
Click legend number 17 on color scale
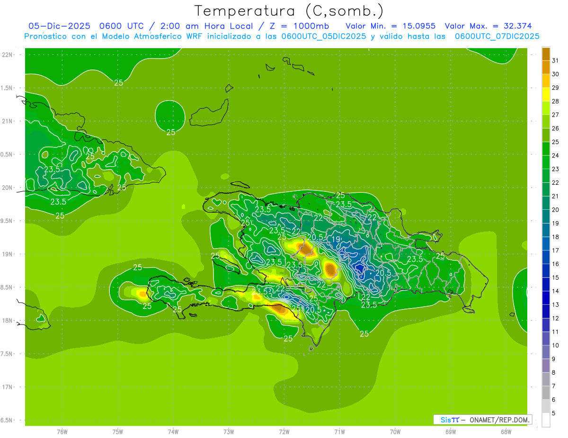(556, 250)
